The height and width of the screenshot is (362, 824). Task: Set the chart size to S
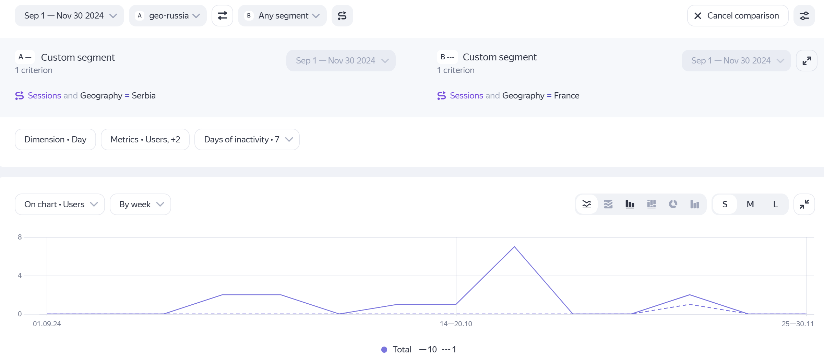click(725, 205)
